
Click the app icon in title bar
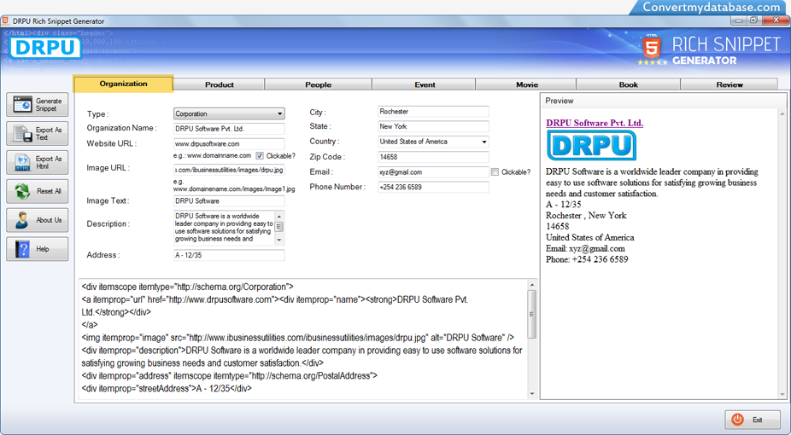coord(5,20)
